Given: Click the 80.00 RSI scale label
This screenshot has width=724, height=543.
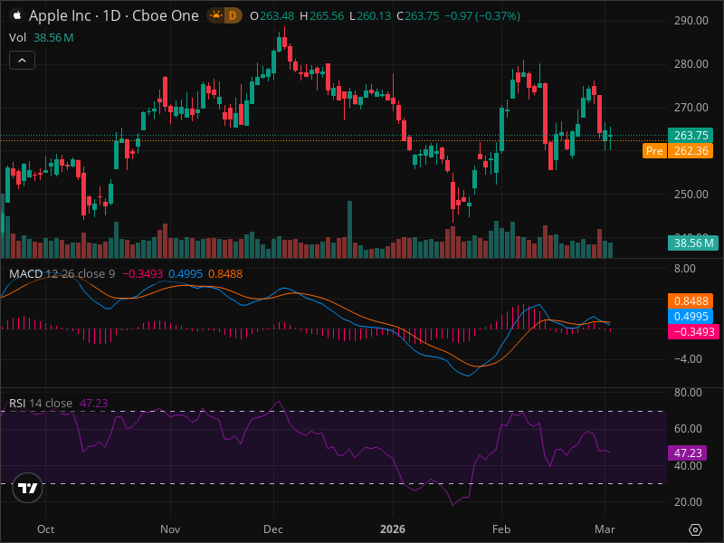Looking at the screenshot, I should point(688,393).
